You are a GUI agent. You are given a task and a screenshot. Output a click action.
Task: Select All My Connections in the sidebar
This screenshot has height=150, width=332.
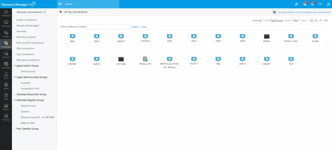27,20
